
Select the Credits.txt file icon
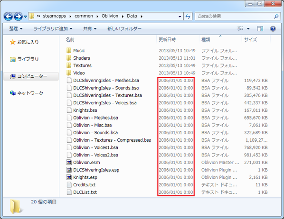point(69,185)
